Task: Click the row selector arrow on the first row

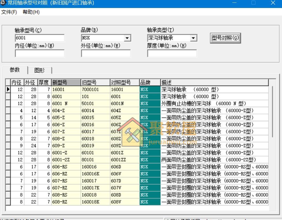Action: tap(8, 89)
